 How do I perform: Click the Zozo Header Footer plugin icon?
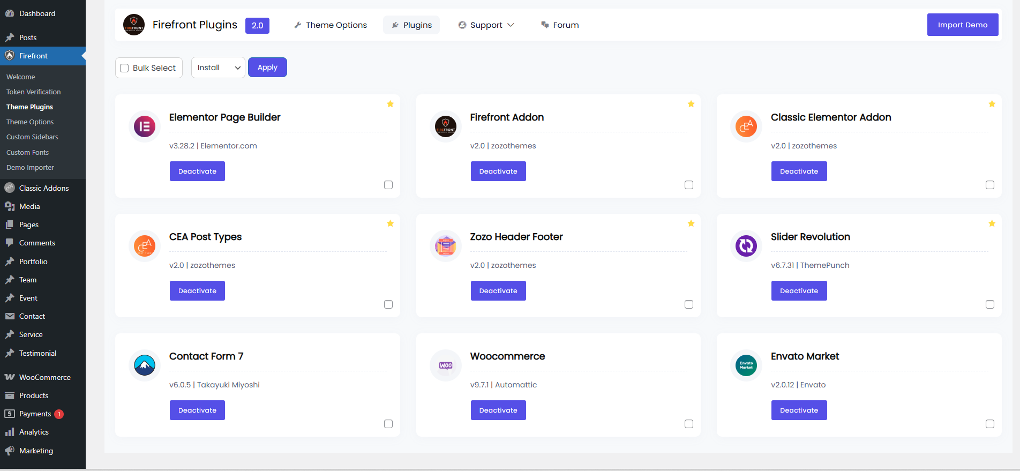445,246
